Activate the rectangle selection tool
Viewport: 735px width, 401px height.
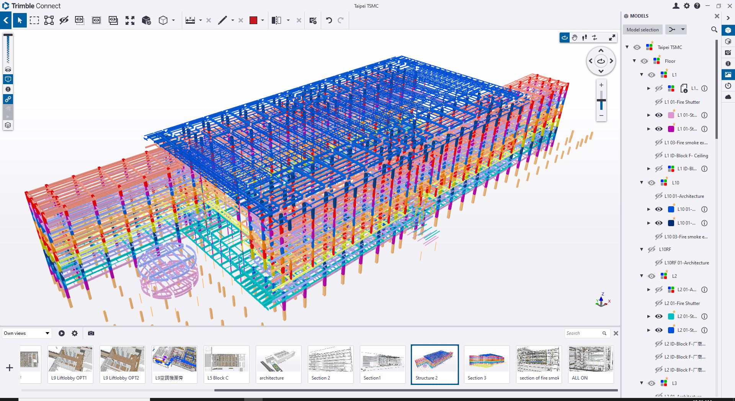[x=34, y=20]
